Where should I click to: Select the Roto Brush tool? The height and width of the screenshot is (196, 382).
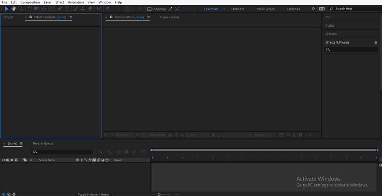pos(99,9)
